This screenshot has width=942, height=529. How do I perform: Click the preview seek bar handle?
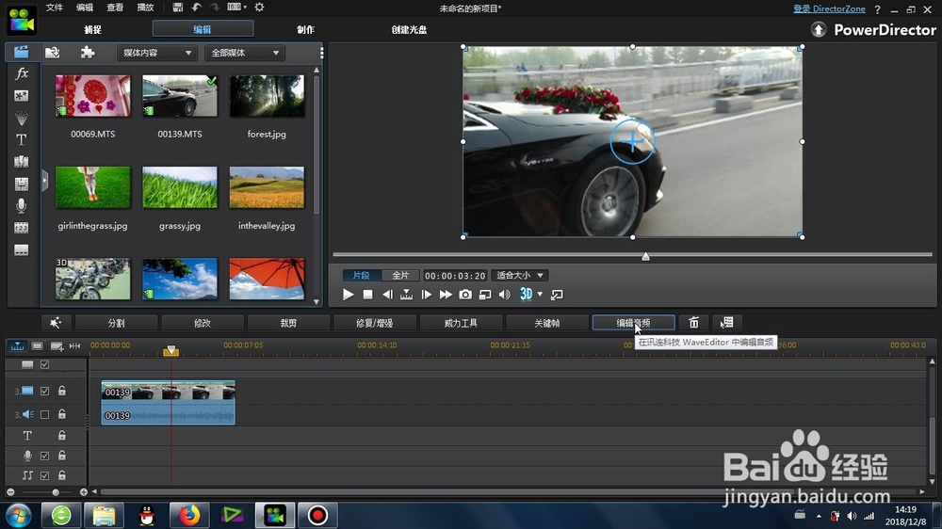coord(646,256)
